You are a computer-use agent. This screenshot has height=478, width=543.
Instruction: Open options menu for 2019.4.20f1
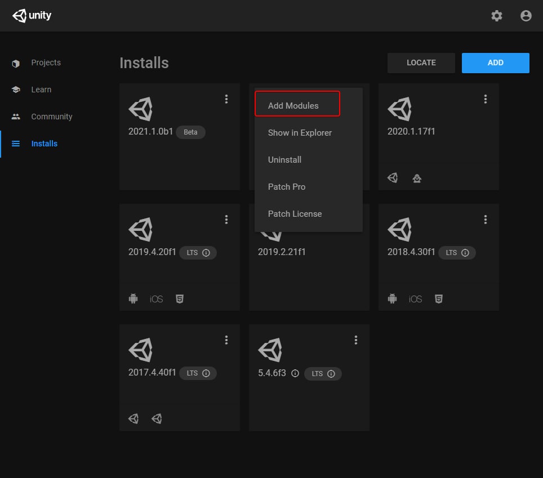point(226,220)
